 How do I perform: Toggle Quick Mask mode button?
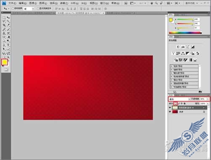click(x=6, y=69)
